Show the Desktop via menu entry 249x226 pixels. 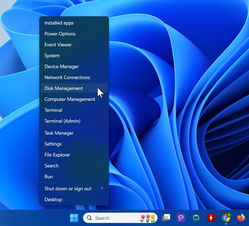click(74, 200)
